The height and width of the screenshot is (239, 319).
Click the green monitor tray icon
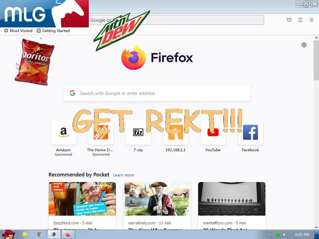tap(278, 235)
